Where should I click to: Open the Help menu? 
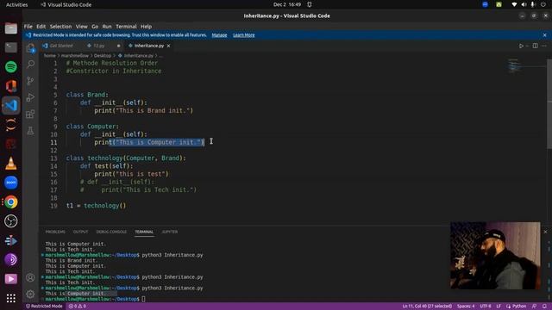146,27
